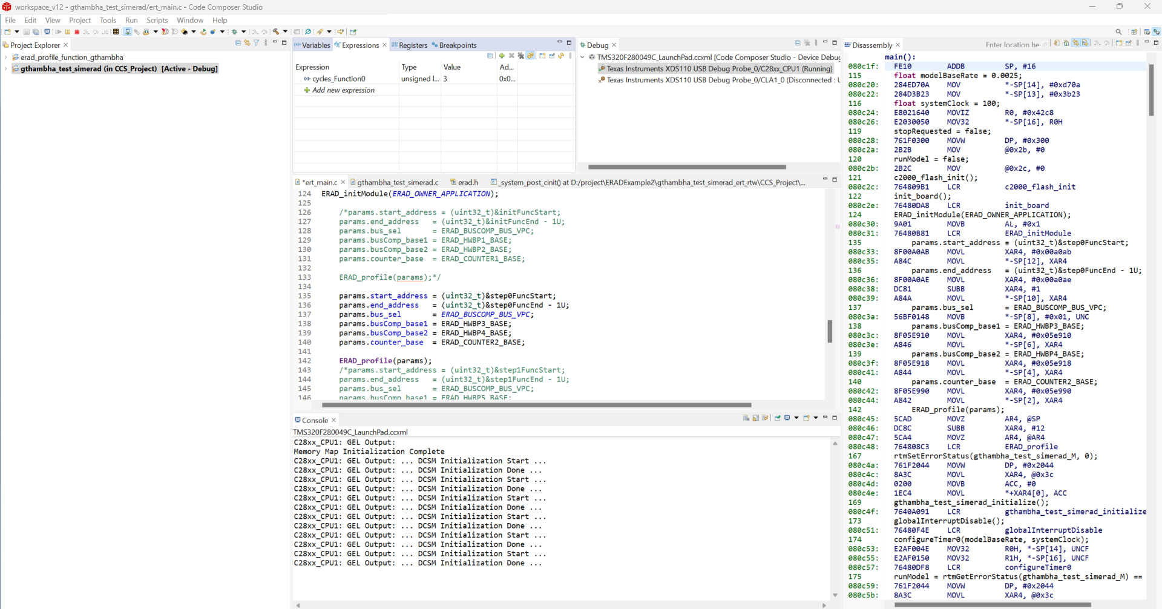The height and width of the screenshot is (609, 1162).
Task: Select the CLA1_0 (Disconnected) debug probe
Action: coord(719,81)
